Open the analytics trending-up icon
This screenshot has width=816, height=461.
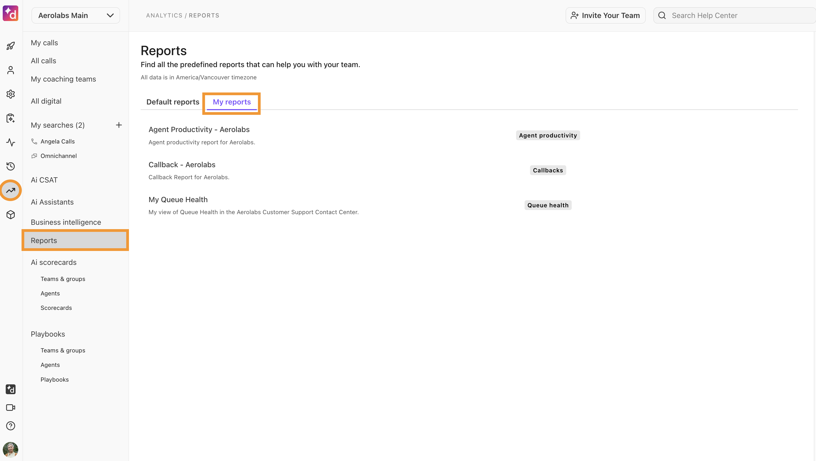coord(10,190)
